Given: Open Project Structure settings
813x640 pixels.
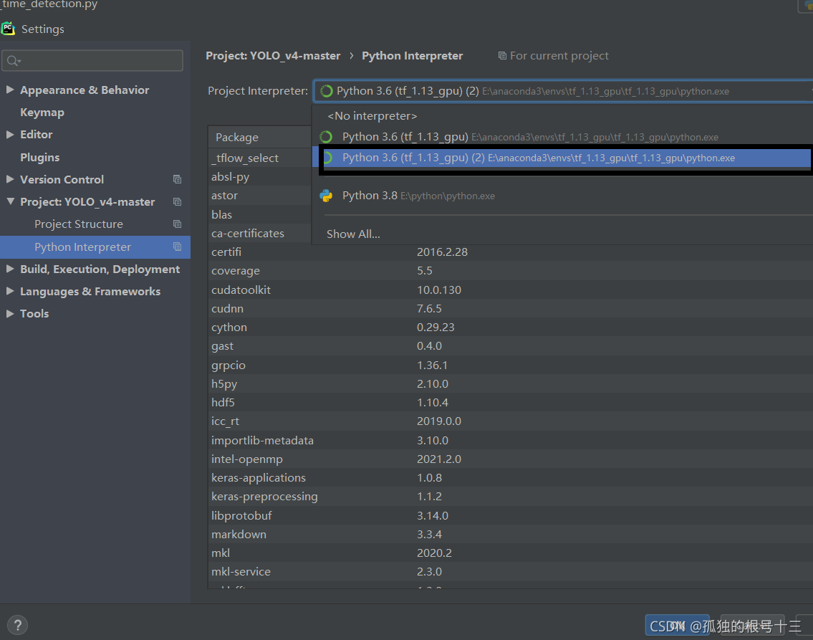Looking at the screenshot, I should (79, 224).
